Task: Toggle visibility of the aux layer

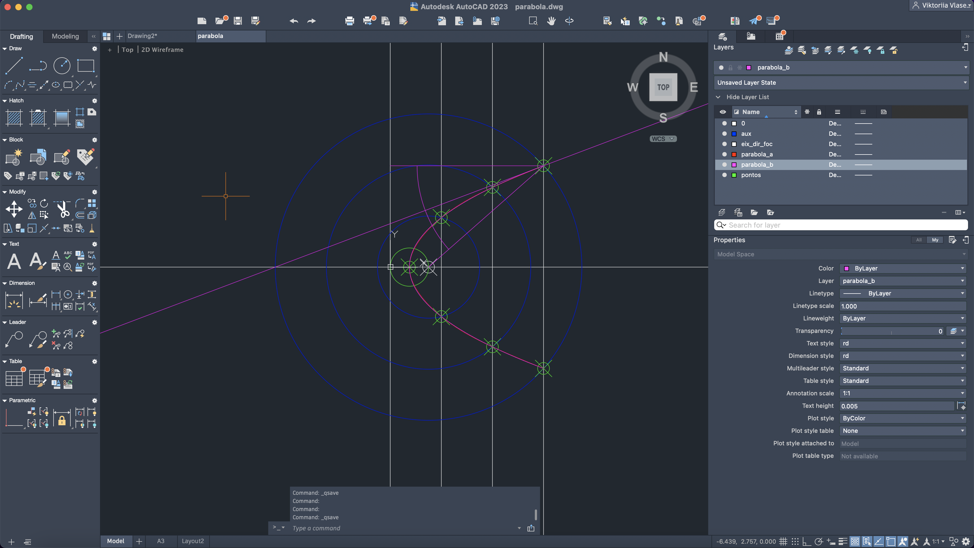Action: point(725,134)
